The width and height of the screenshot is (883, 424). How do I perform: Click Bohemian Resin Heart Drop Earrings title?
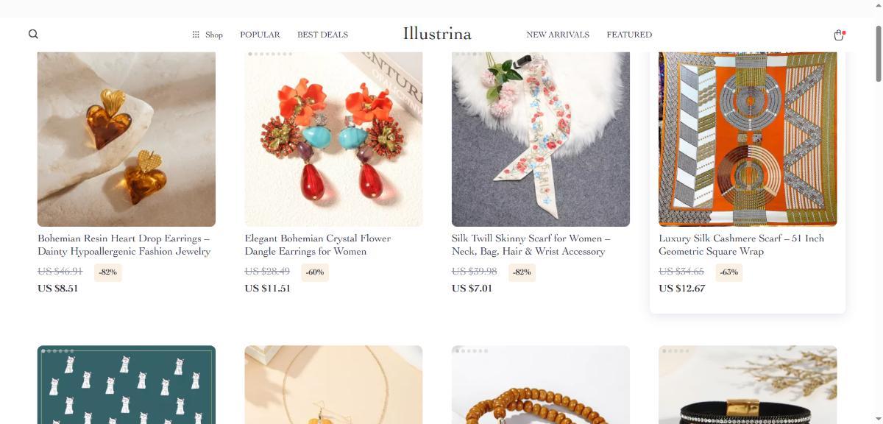(x=124, y=245)
